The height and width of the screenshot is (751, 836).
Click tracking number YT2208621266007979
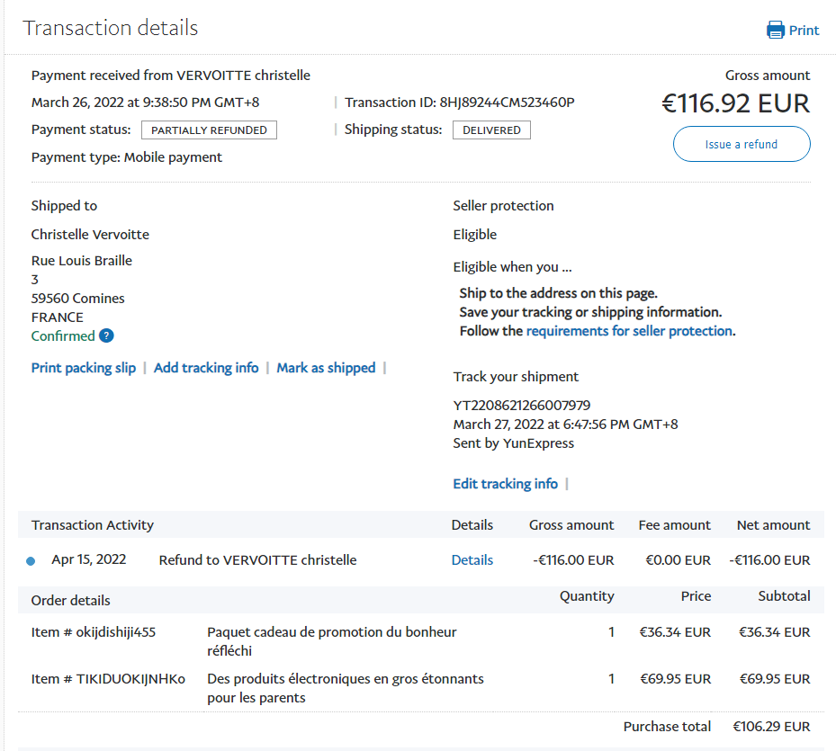point(522,406)
